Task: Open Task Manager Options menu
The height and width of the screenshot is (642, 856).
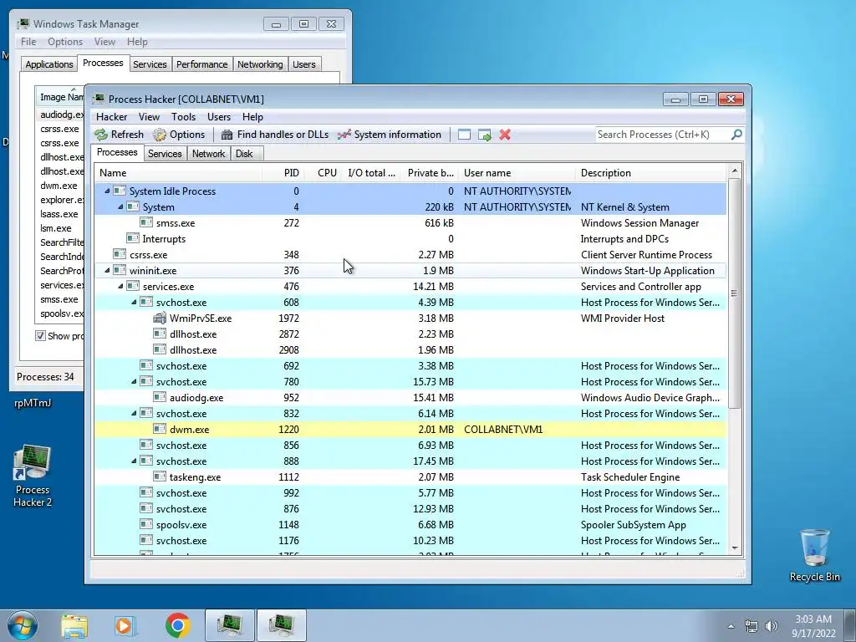Action: [x=65, y=42]
